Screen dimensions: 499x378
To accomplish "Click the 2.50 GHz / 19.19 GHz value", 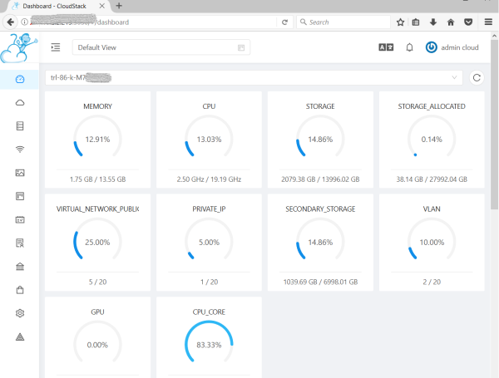I will click(209, 179).
